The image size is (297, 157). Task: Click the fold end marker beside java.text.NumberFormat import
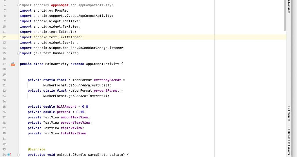(x=18, y=53)
